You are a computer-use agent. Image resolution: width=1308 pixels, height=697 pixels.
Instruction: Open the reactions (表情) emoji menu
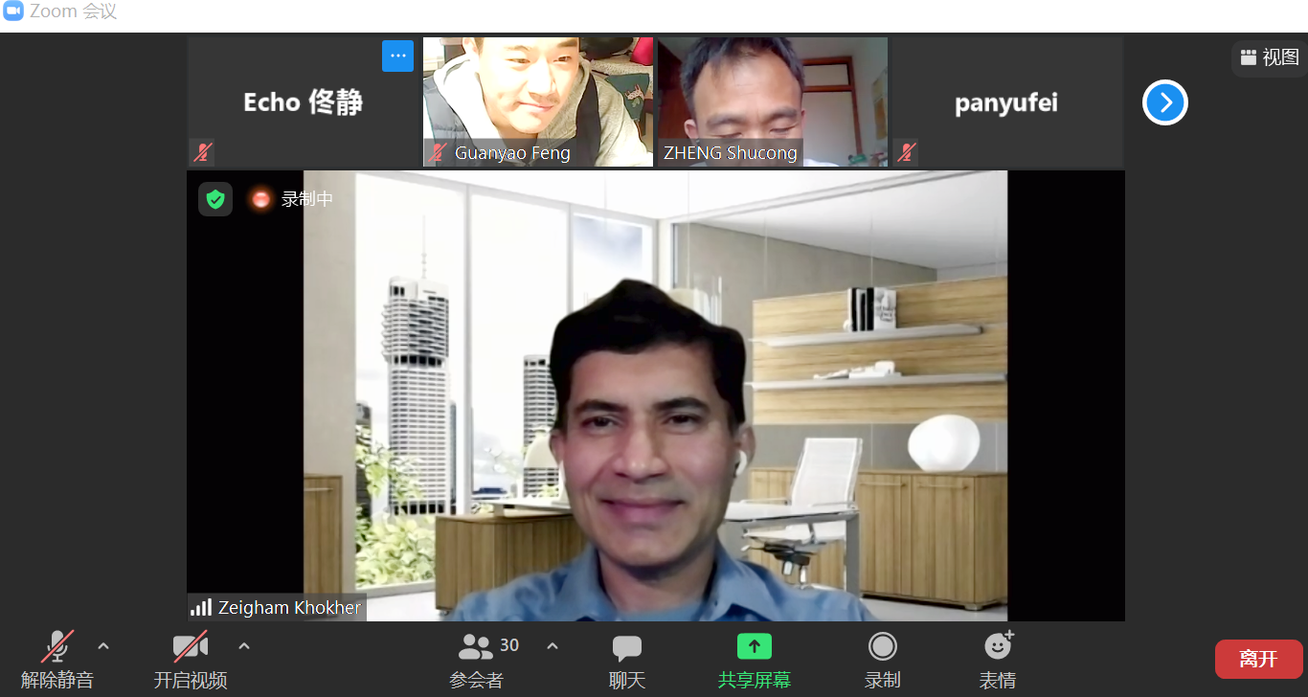[x=997, y=647]
